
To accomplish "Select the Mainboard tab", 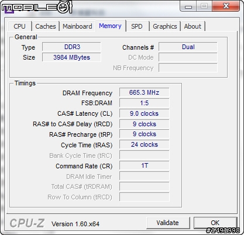I will click(77, 26).
